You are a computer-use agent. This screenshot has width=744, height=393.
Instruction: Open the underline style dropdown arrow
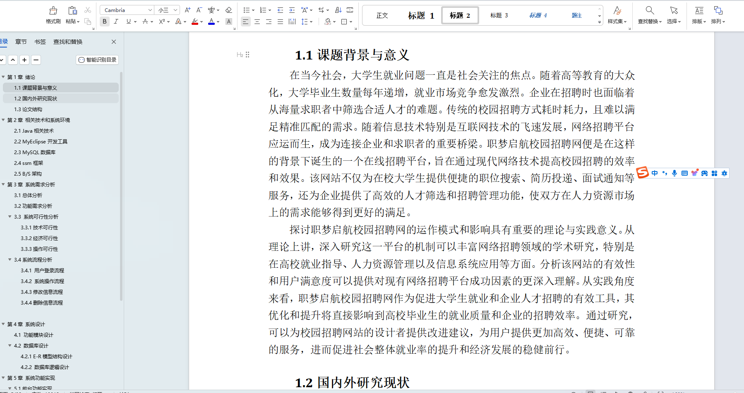[135, 22]
